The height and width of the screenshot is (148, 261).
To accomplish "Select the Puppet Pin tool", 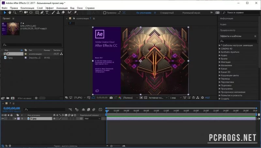I will (x=75, y=12).
